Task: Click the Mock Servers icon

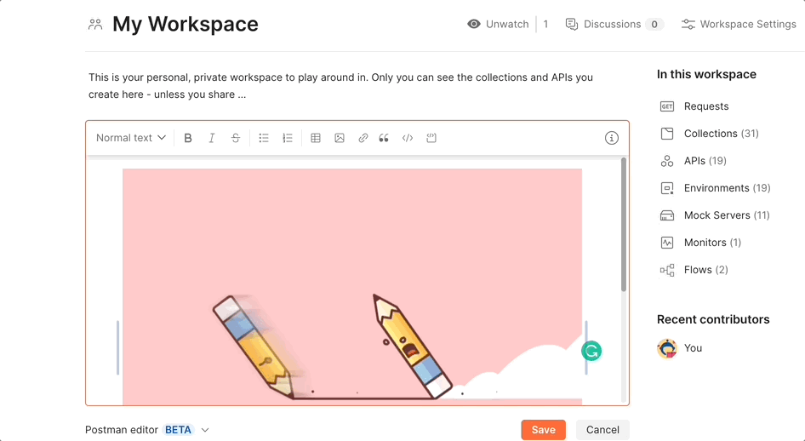Action: point(667,215)
